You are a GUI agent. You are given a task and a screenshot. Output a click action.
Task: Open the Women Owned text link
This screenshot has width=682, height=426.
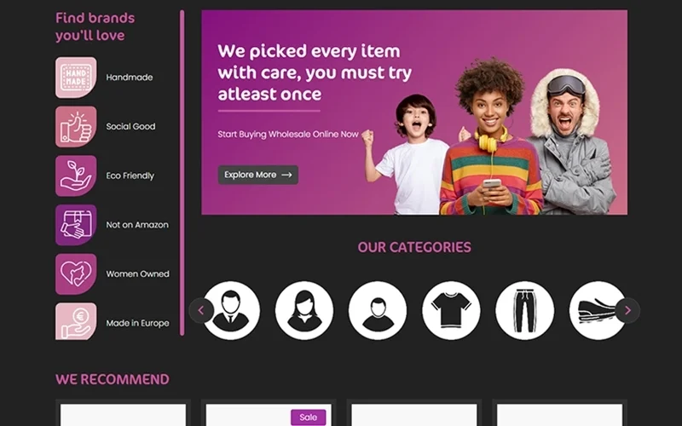tap(137, 273)
